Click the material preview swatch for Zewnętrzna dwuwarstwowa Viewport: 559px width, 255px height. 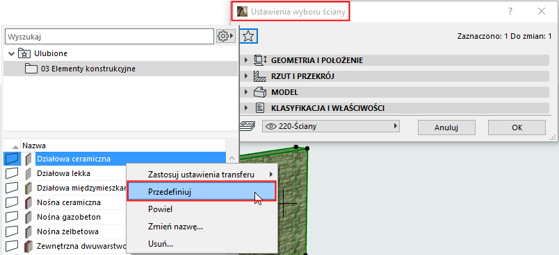[x=29, y=246]
